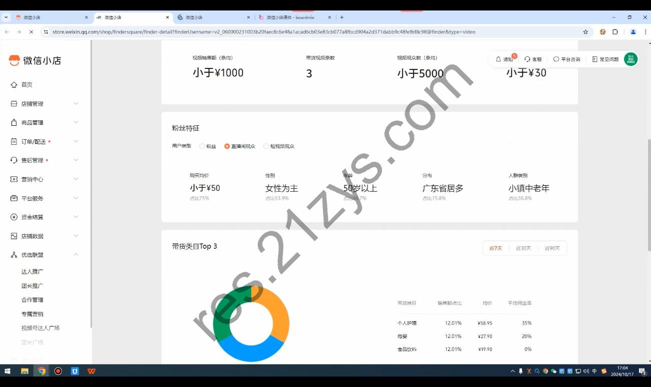Open Windows Start menu

tap(7, 371)
